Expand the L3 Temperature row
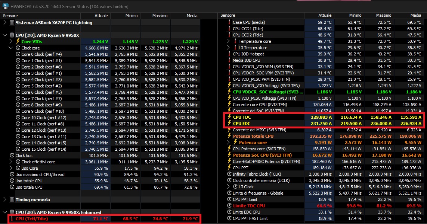This screenshot has height=224, width=427. 228,48
